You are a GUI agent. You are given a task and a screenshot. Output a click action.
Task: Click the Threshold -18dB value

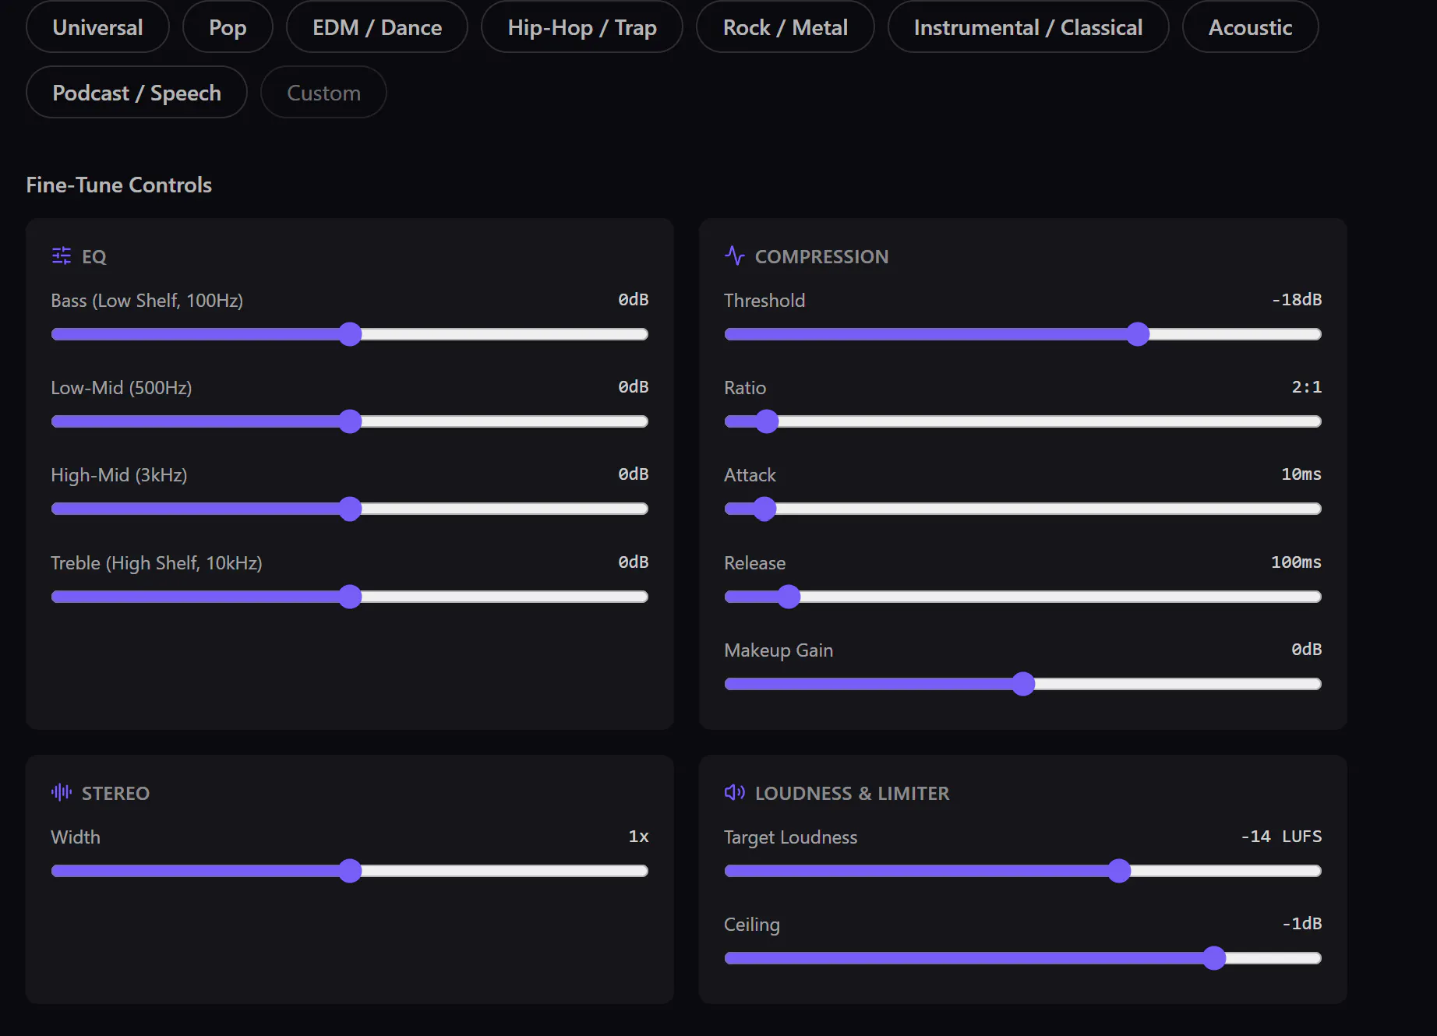click(1297, 300)
